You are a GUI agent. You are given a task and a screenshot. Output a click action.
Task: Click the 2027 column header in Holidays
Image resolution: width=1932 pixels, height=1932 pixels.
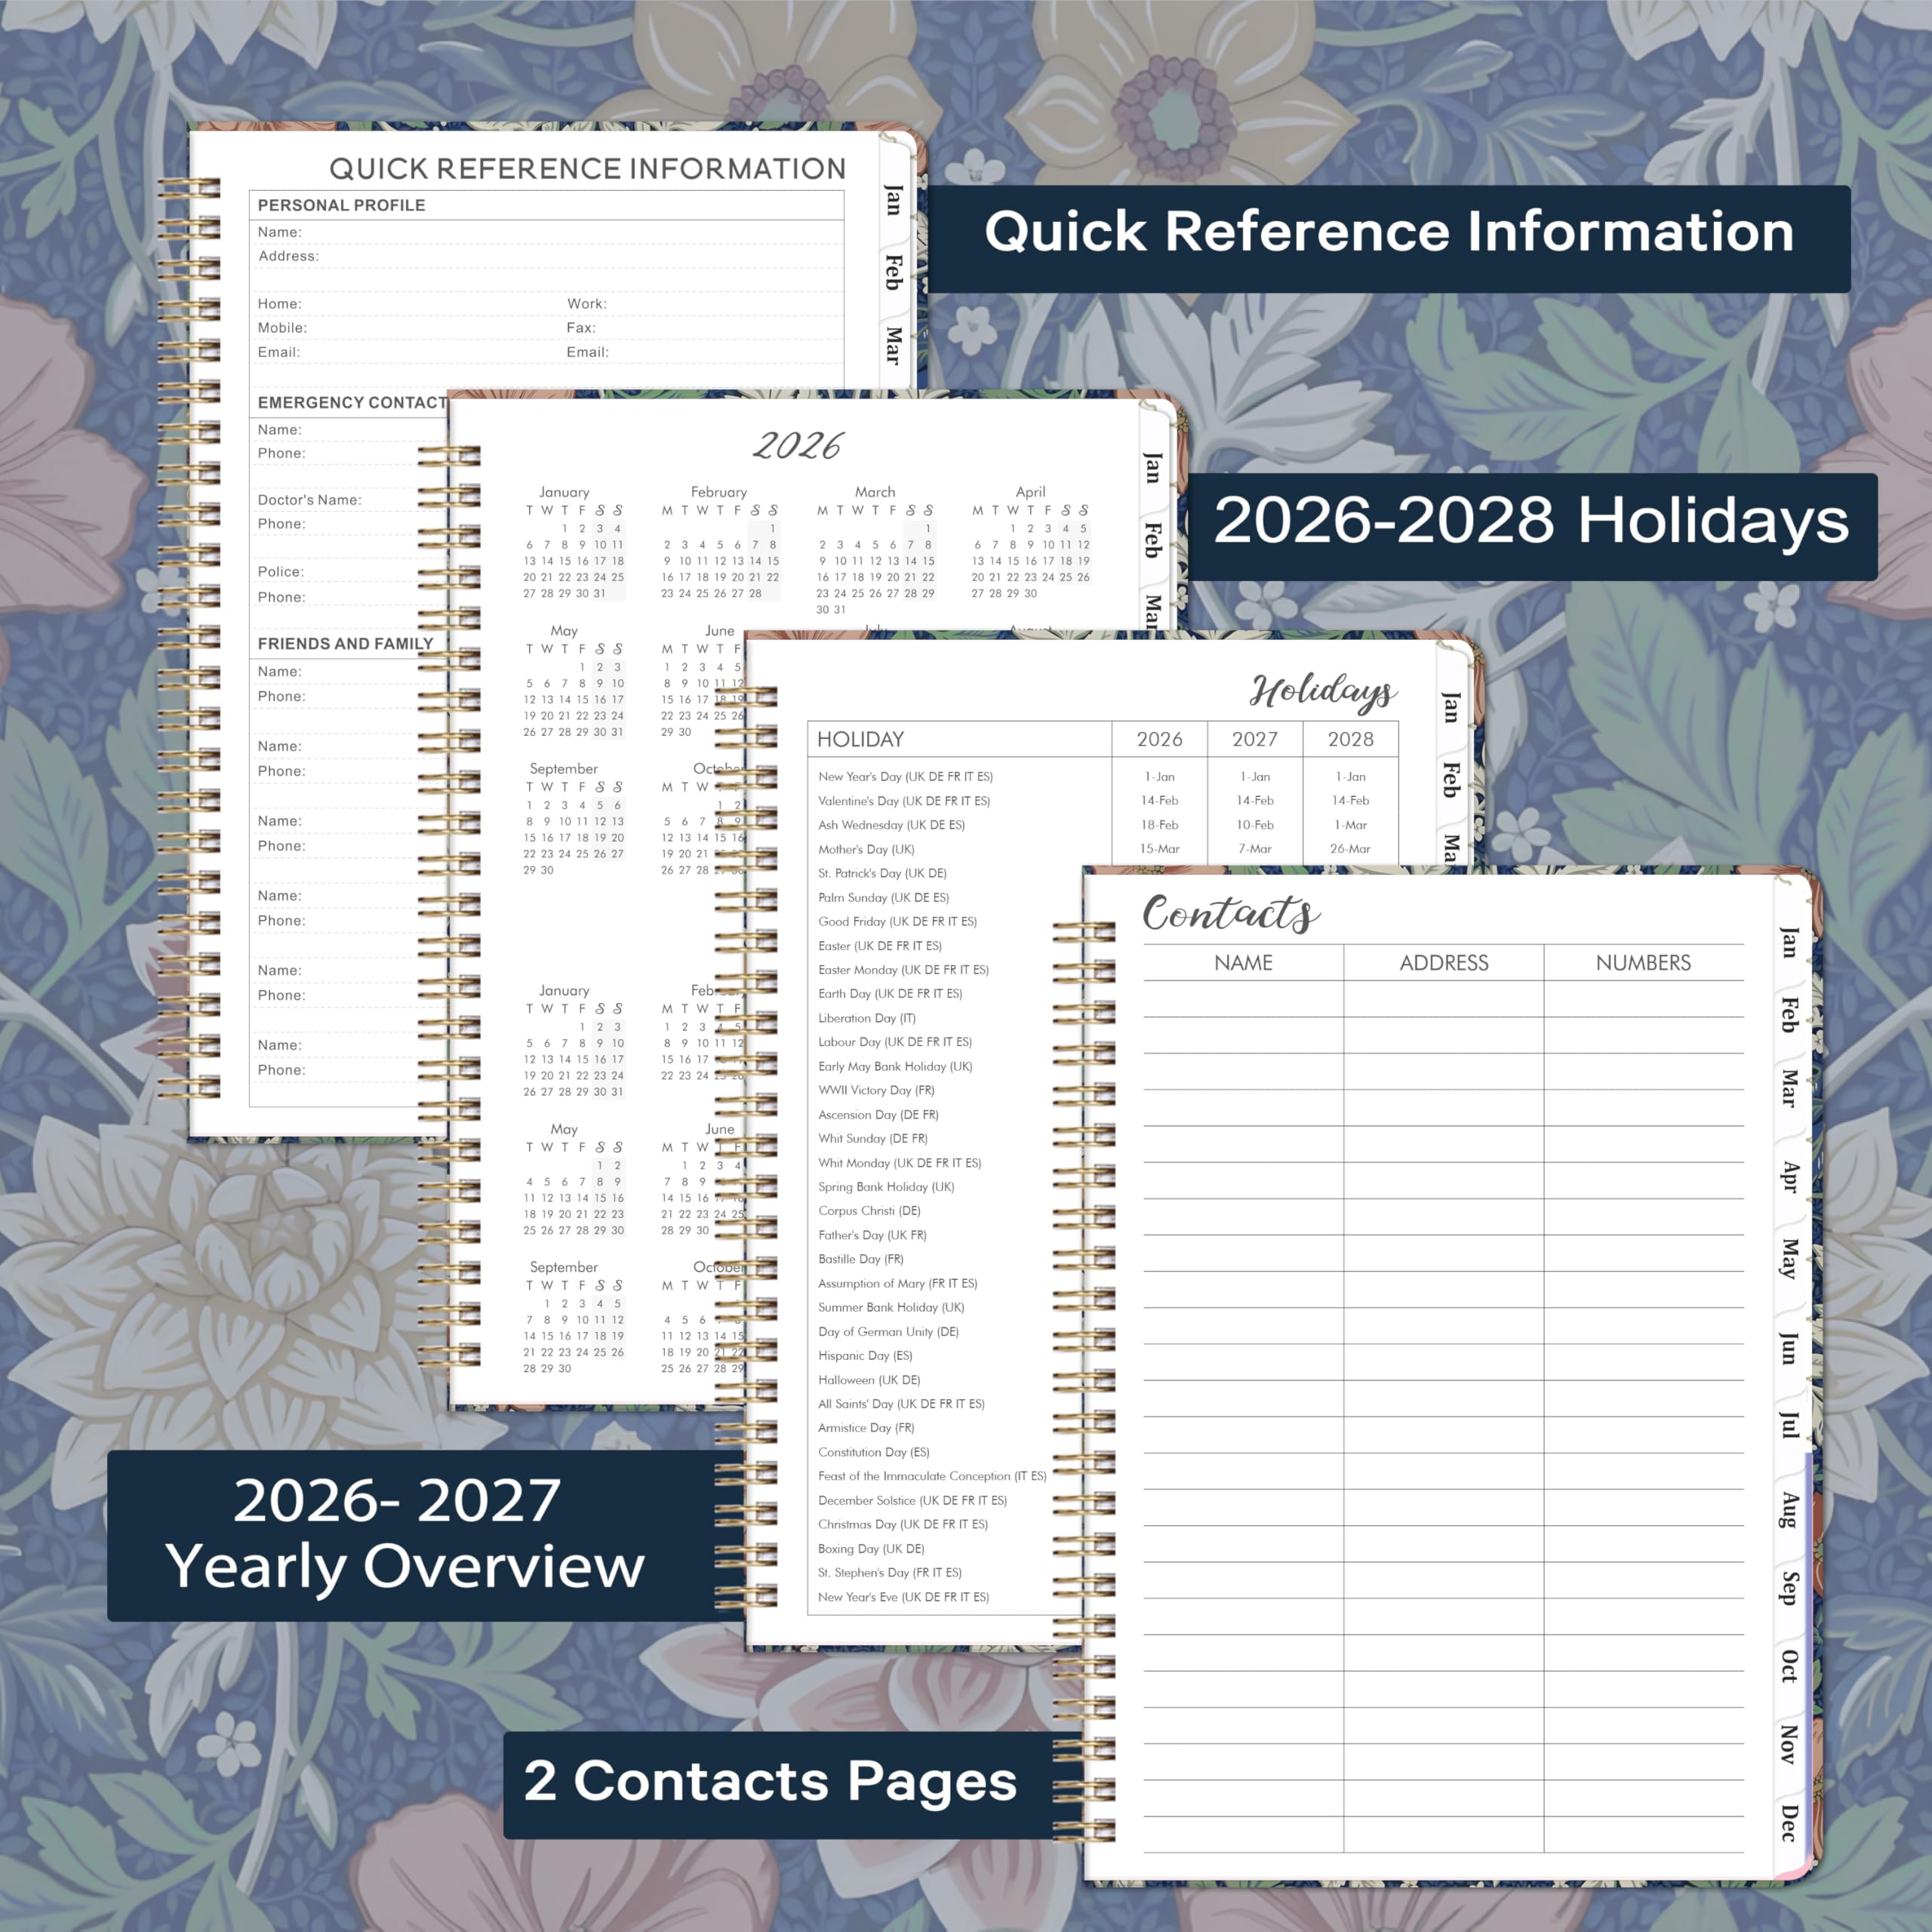1254,739
